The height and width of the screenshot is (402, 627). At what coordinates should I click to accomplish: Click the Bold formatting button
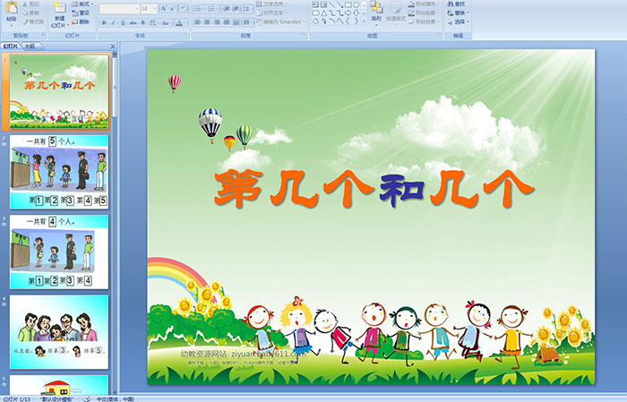[103, 22]
